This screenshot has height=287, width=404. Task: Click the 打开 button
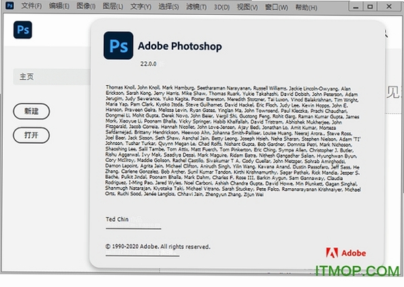tap(31, 135)
